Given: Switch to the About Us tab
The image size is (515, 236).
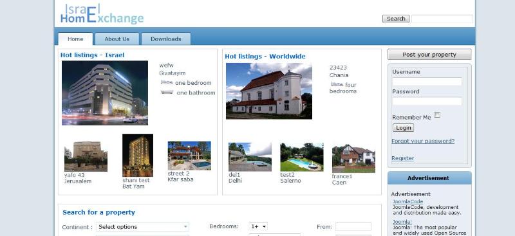Looking at the screenshot, I should 117,39.
